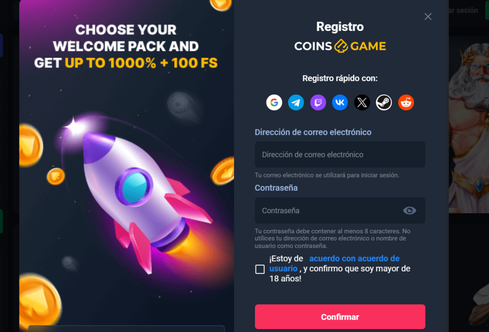Register with the X icon

click(x=362, y=103)
